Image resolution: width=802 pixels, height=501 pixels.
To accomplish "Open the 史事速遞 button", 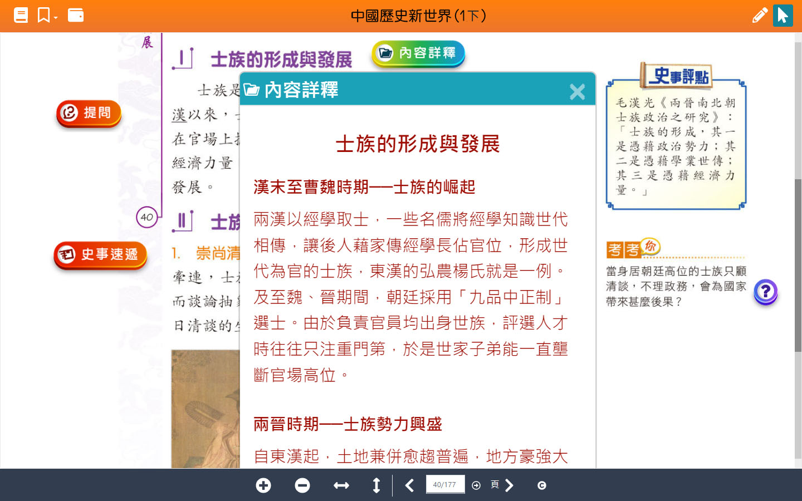I will [x=100, y=255].
